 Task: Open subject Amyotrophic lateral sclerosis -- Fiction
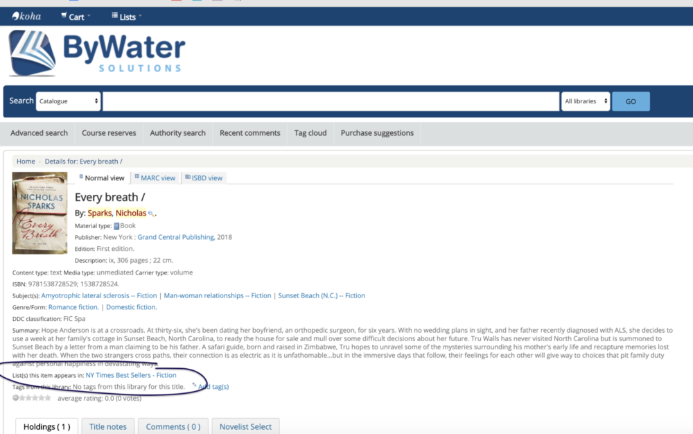[x=99, y=295]
